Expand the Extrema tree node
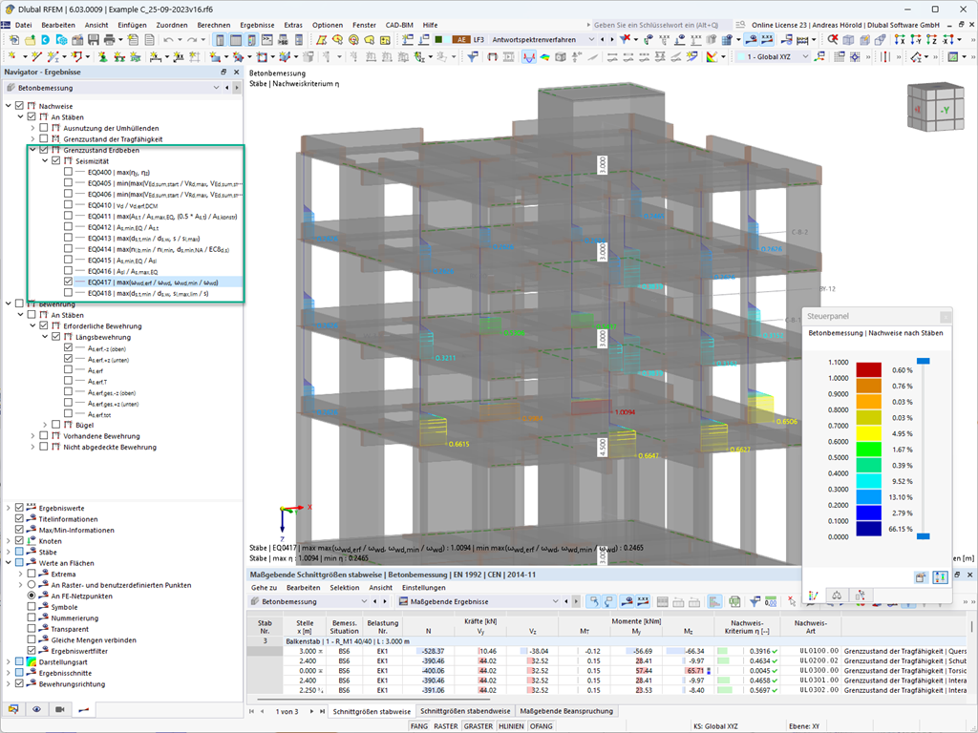This screenshot has height=733, width=978. point(21,574)
